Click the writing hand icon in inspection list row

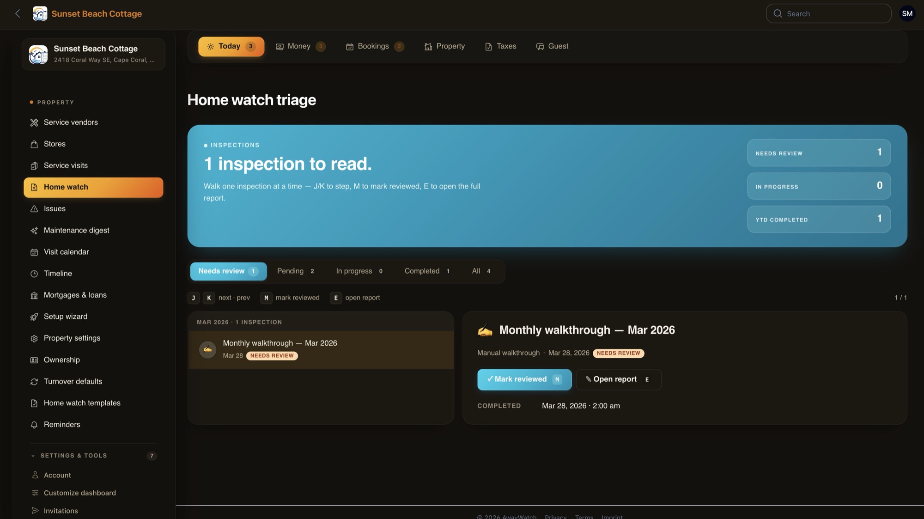pyautogui.click(x=207, y=349)
